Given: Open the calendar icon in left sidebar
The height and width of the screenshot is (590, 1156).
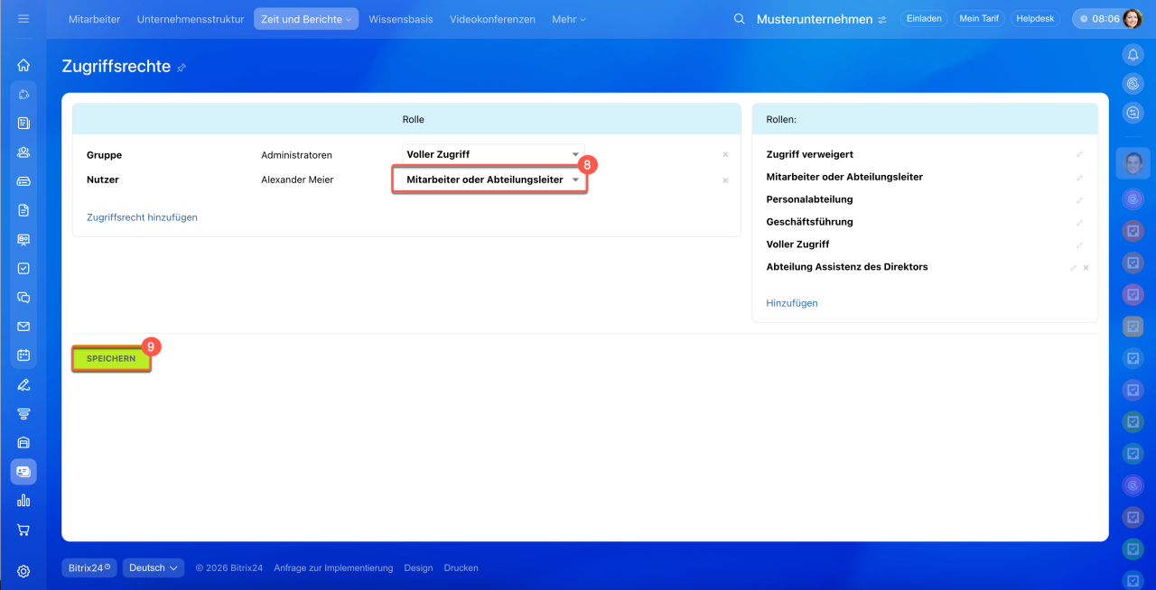Looking at the screenshot, I should point(23,355).
